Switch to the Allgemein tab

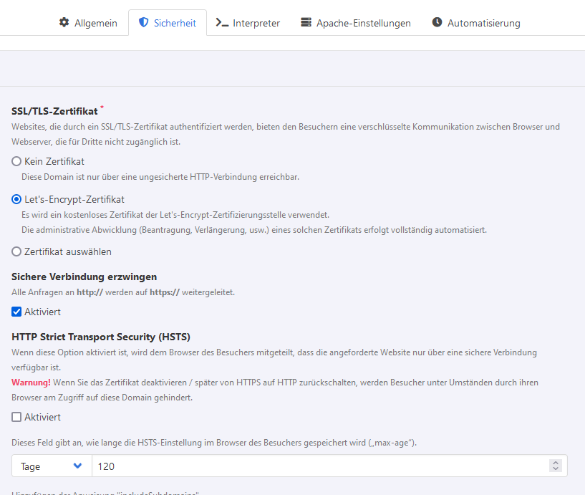(96, 23)
